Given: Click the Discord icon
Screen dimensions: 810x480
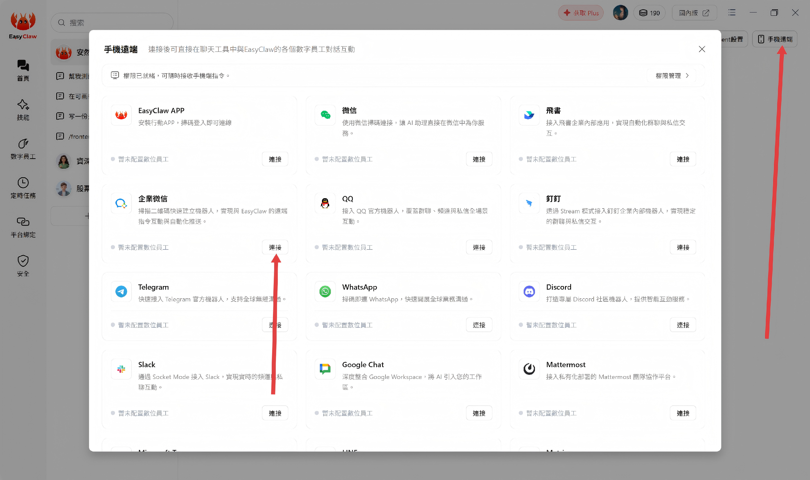Looking at the screenshot, I should (529, 291).
